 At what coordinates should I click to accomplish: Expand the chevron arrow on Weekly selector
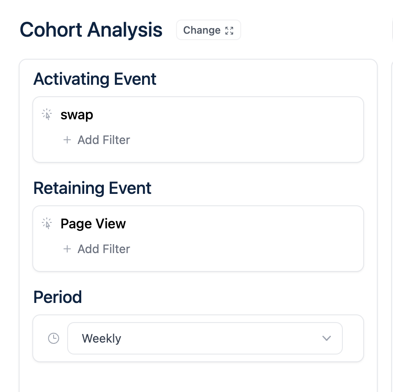pos(327,338)
